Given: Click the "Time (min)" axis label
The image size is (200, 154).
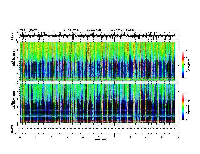Looking at the screenshot, I should (101, 140).
